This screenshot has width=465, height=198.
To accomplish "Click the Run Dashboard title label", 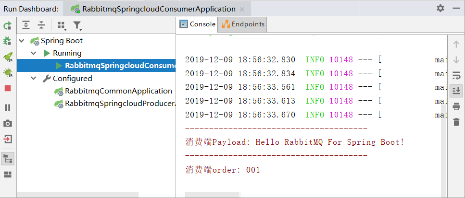I will 31,9.
